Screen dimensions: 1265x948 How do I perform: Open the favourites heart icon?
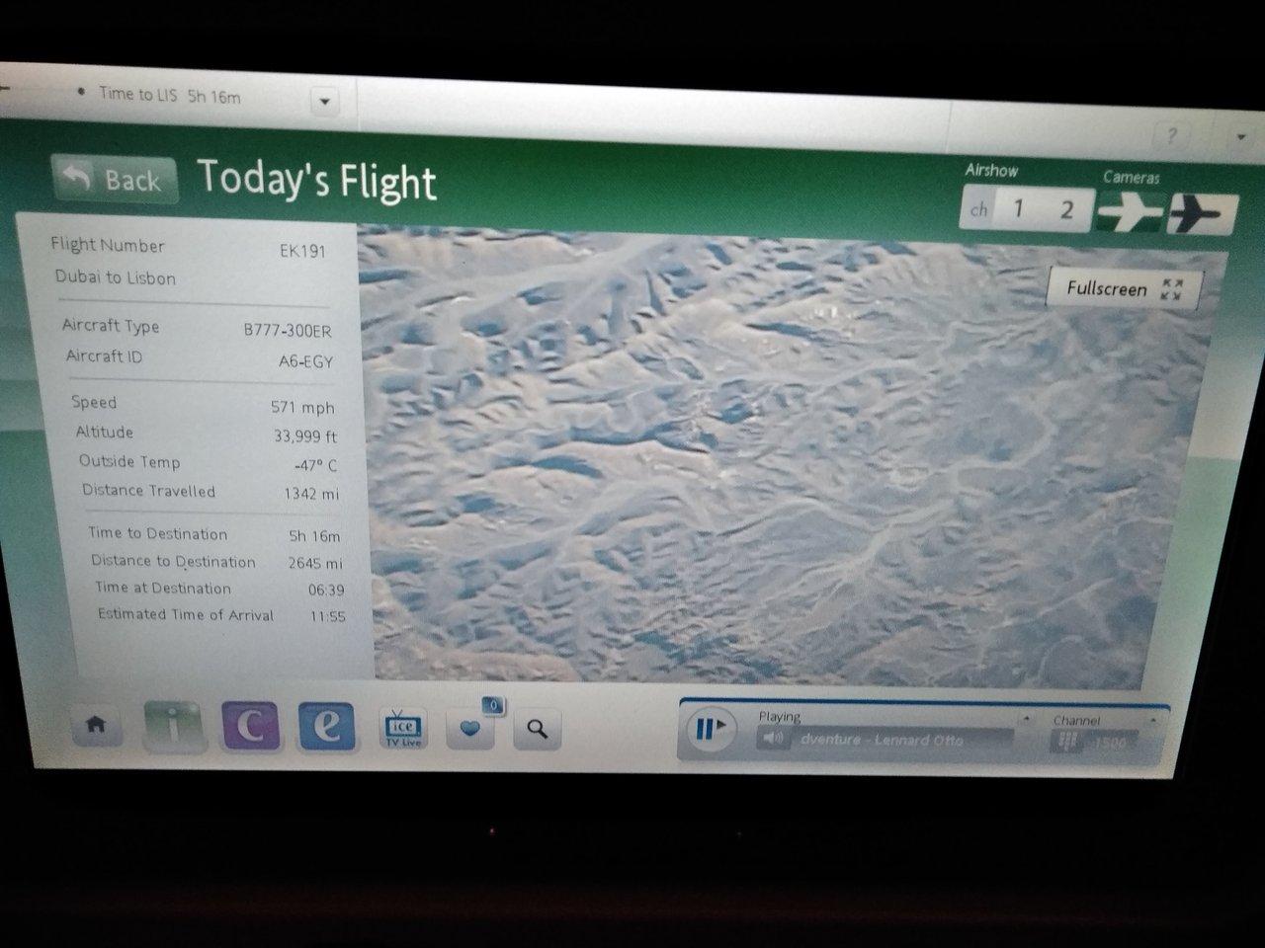point(470,730)
